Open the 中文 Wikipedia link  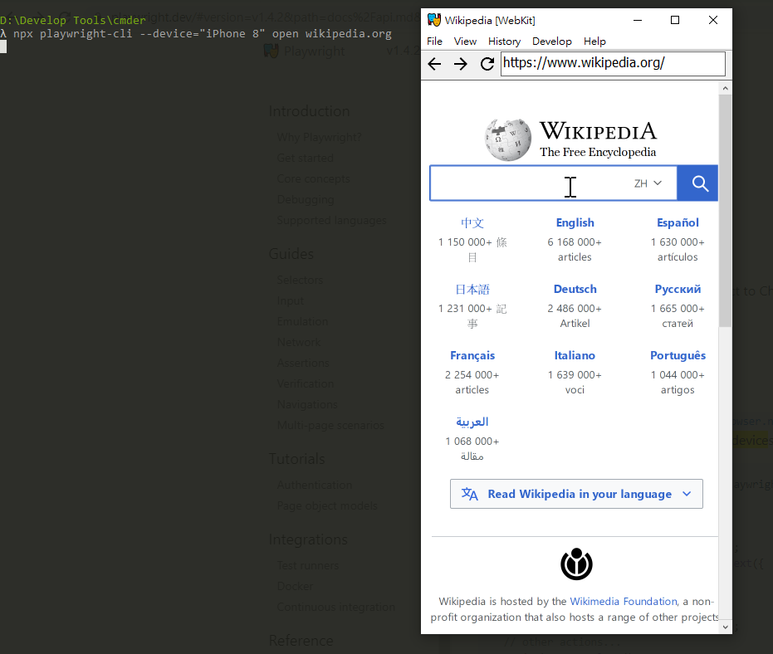point(472,222)
